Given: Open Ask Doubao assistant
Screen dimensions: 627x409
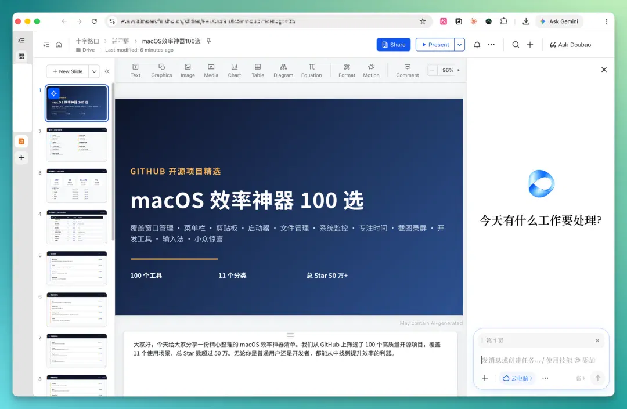Looking at the screenshot, I should tap(570, 45).
